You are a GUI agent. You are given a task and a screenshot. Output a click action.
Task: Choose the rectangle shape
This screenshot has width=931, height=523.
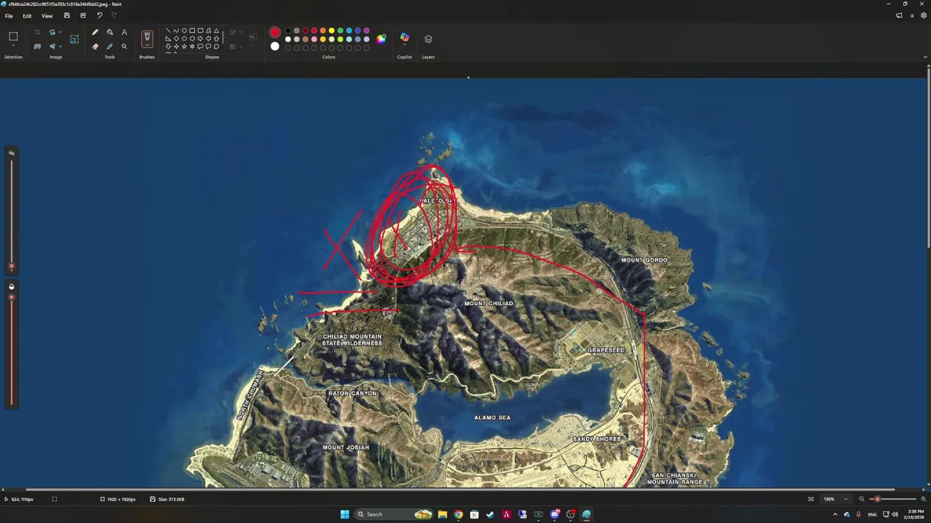click(192, 31)
